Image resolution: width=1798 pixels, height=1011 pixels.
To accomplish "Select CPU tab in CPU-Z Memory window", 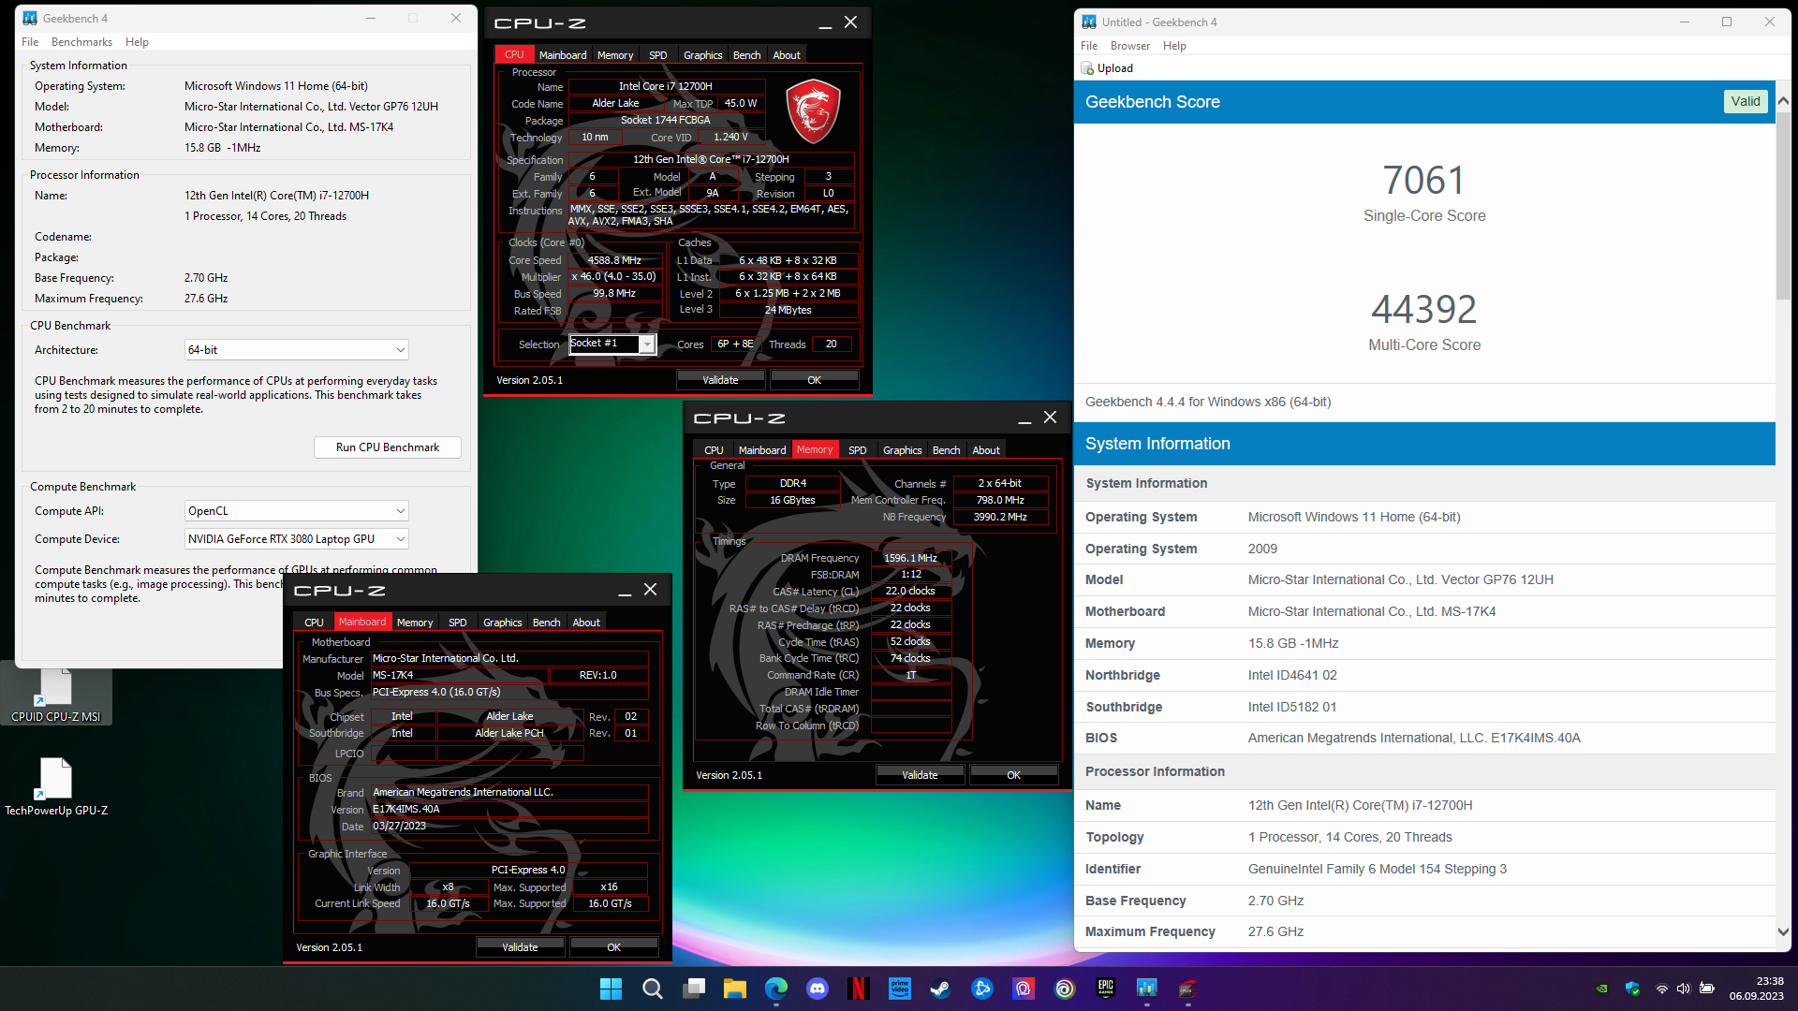I will [x=714, y=450].
